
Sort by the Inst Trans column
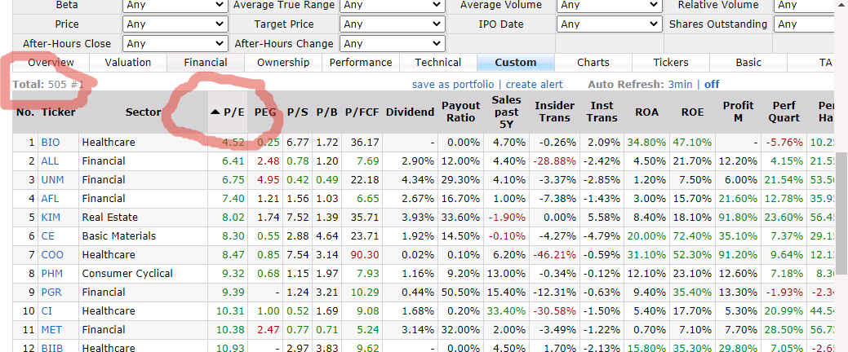point(602,112)
